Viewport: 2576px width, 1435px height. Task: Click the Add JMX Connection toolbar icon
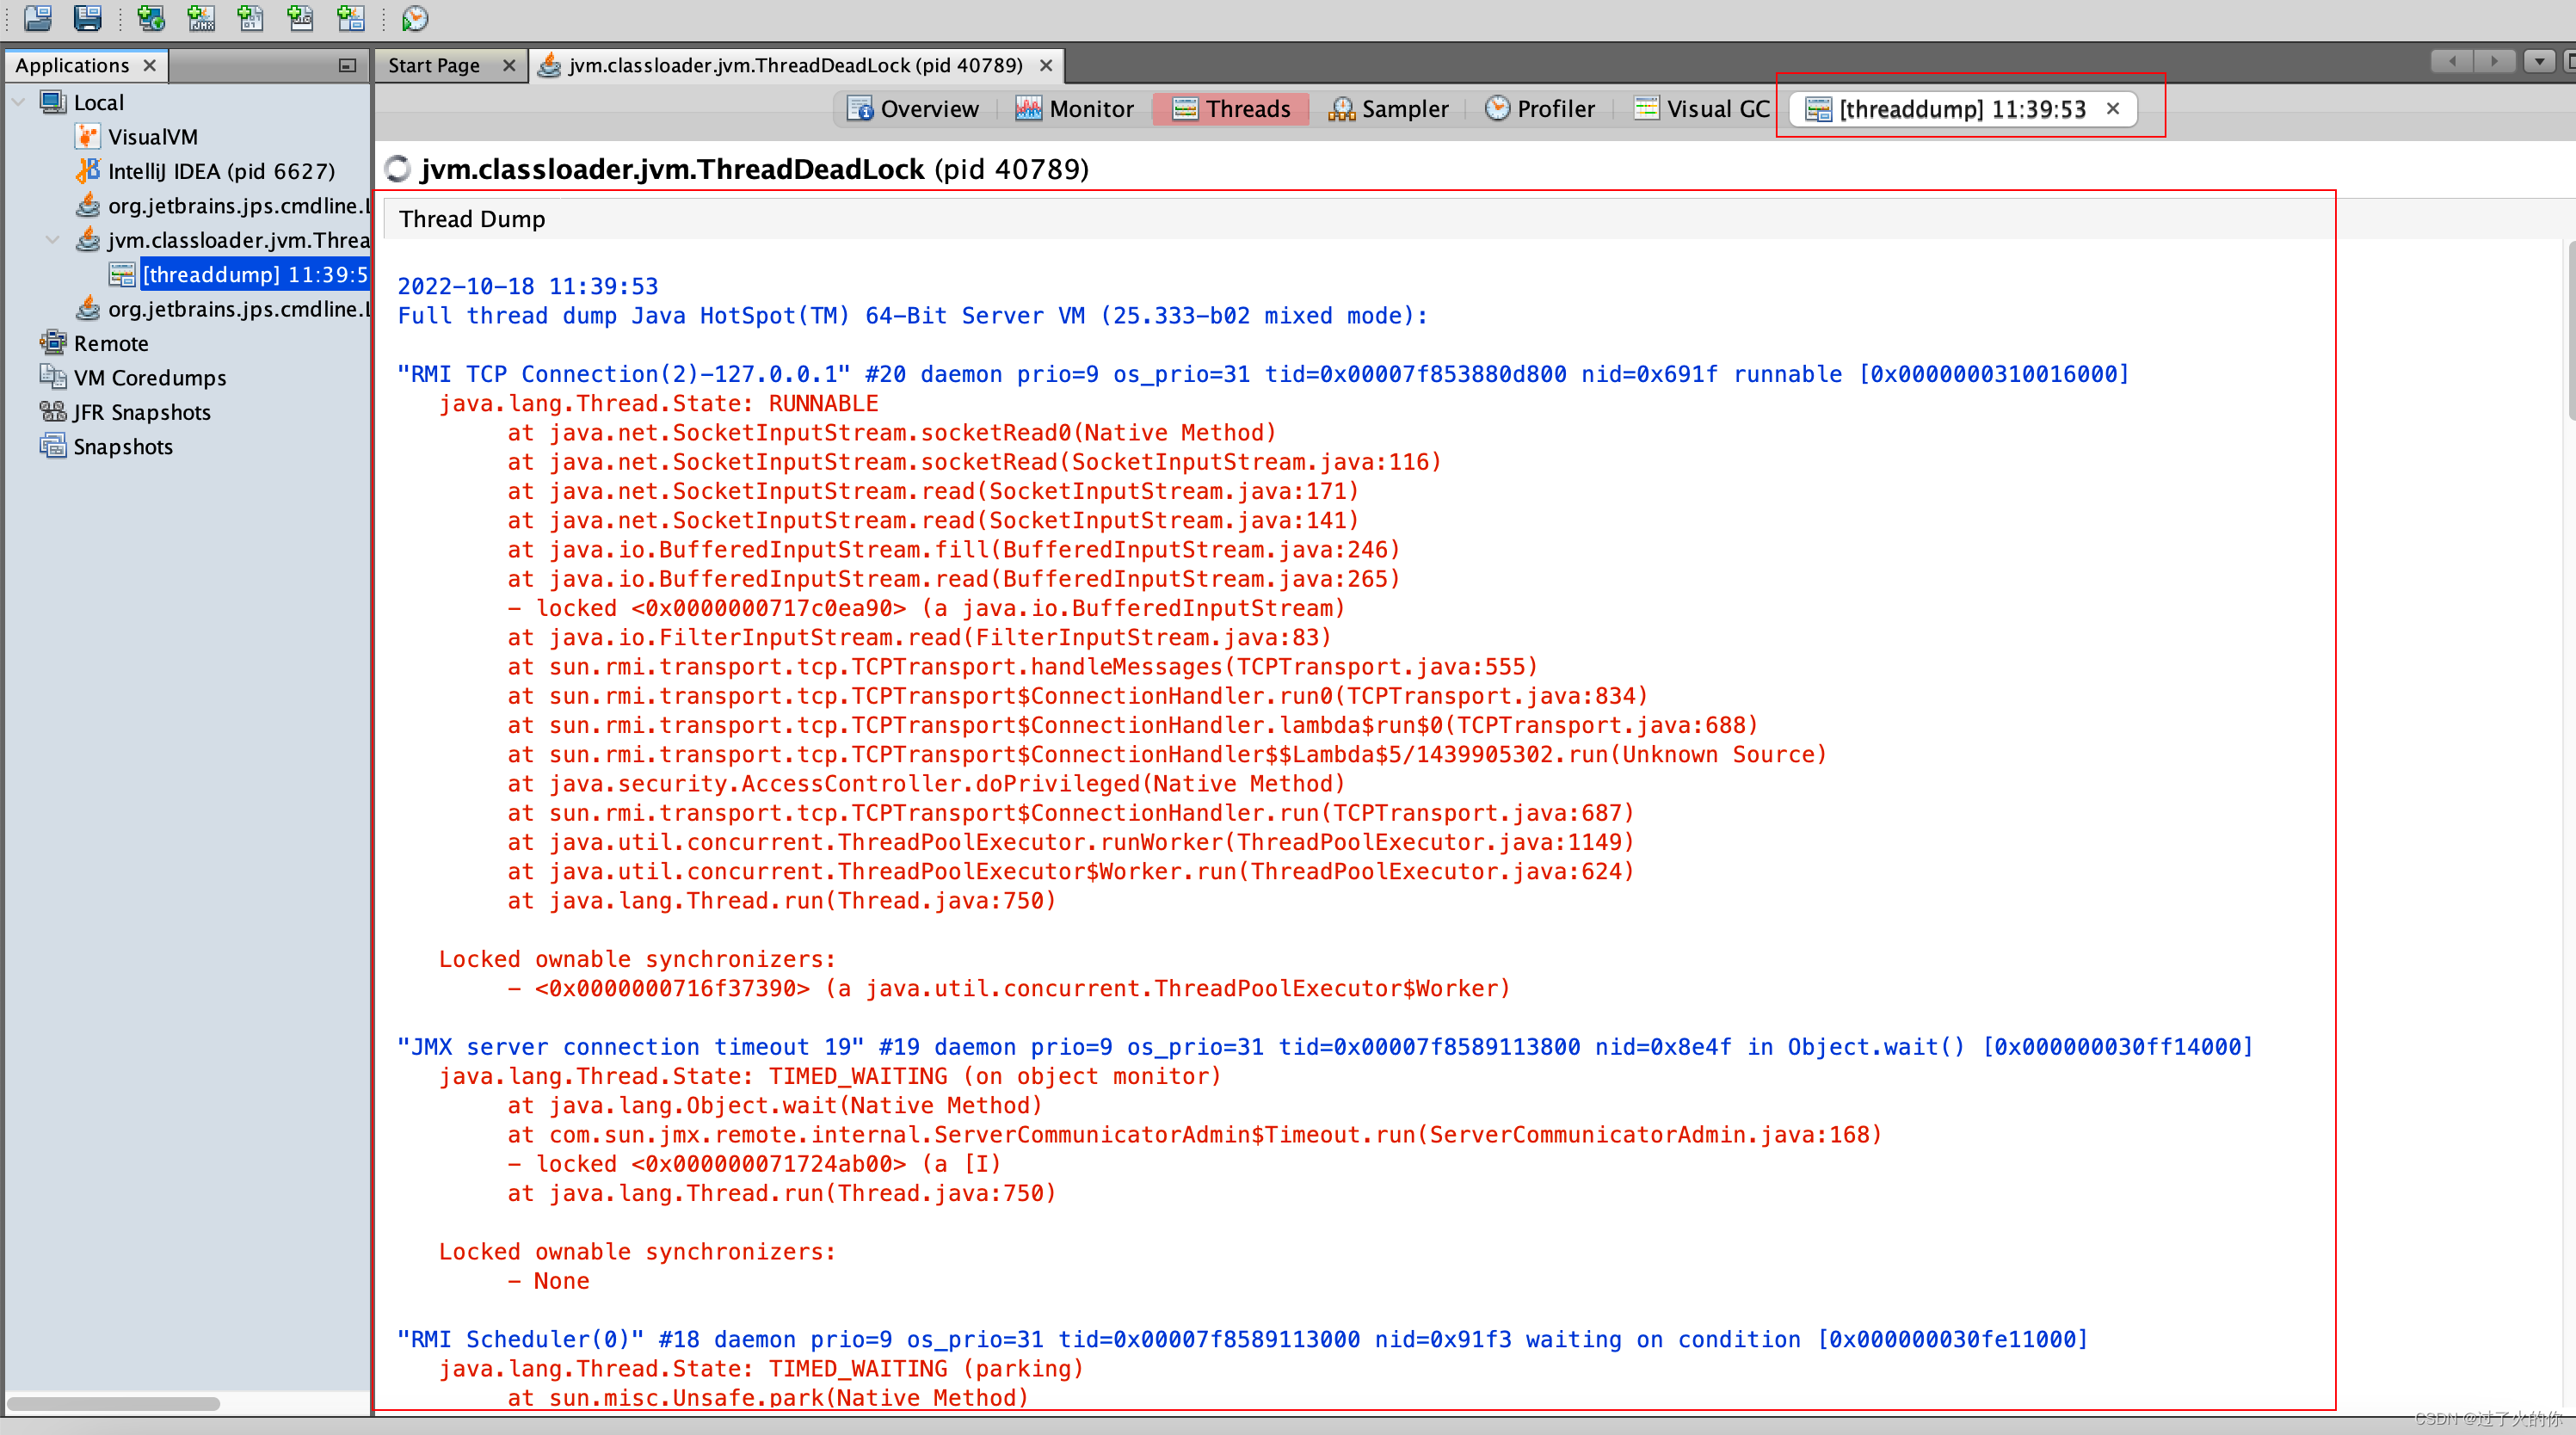201,17
